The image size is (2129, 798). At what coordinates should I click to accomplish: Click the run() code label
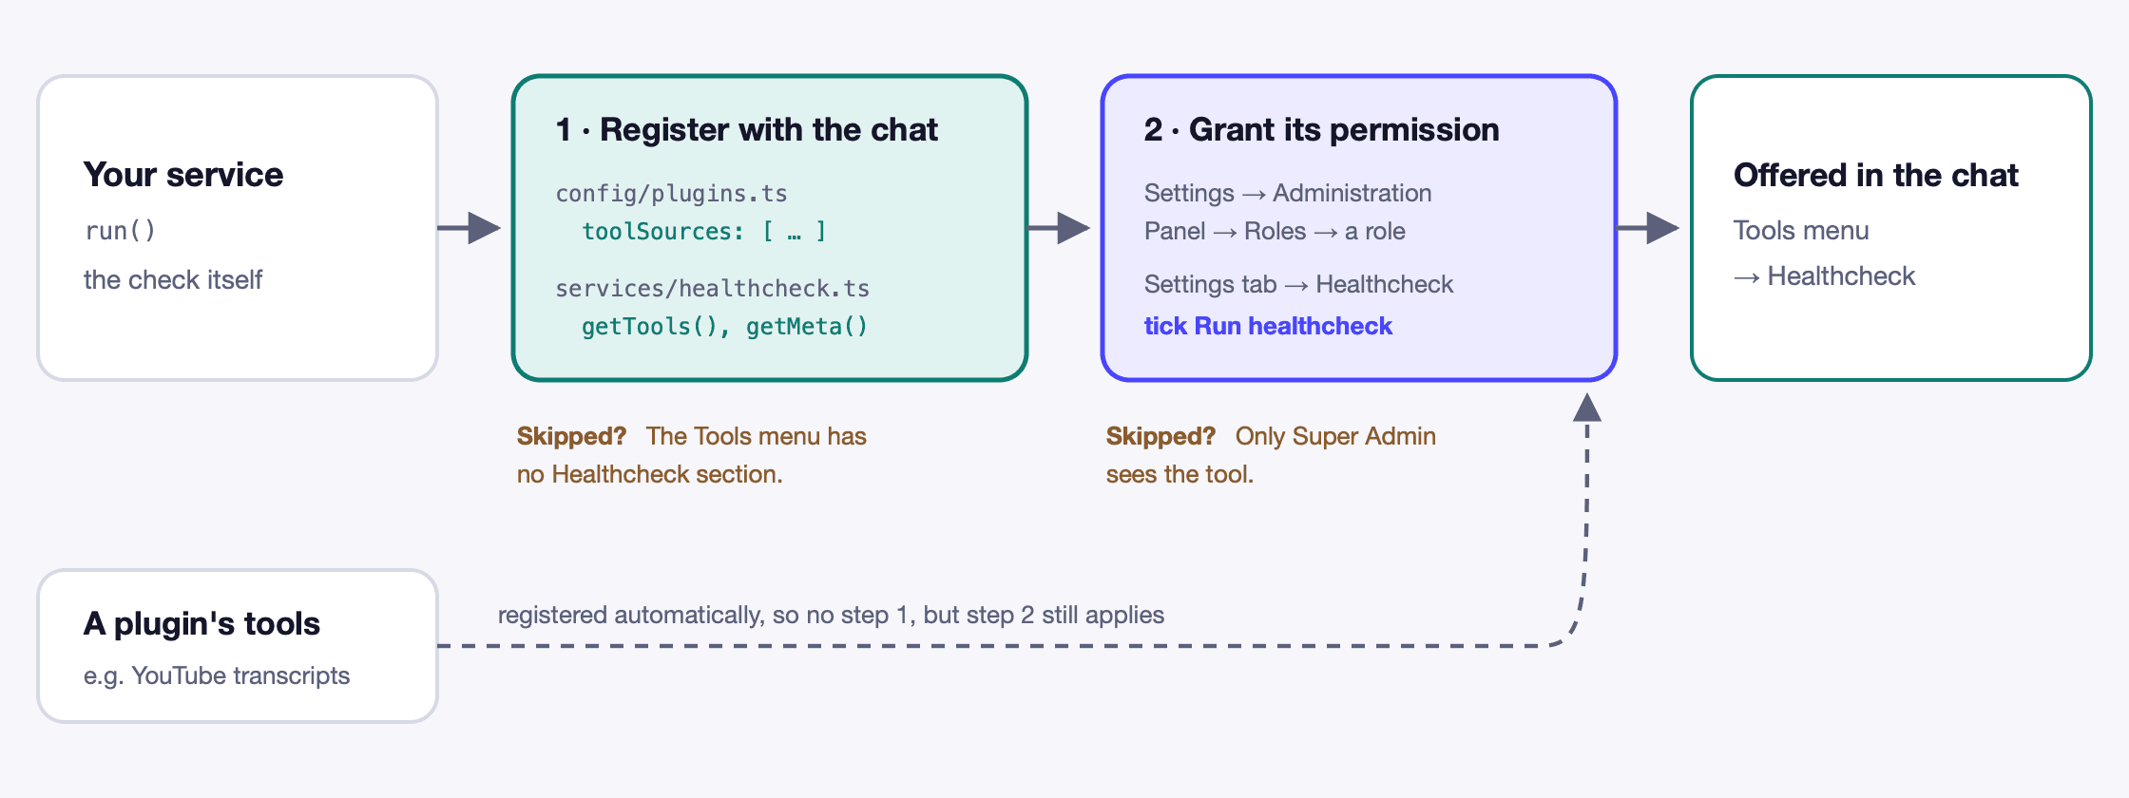(120, 231)
